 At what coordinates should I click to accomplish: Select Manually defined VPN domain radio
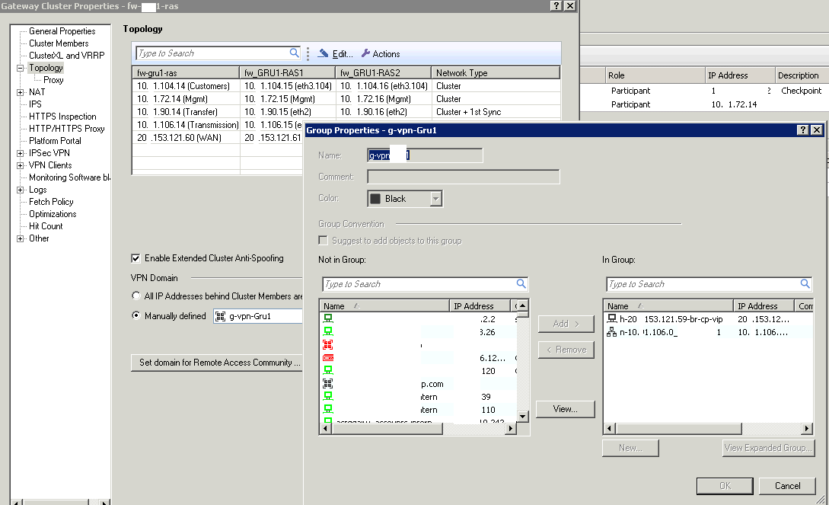[x=136, y=315]
